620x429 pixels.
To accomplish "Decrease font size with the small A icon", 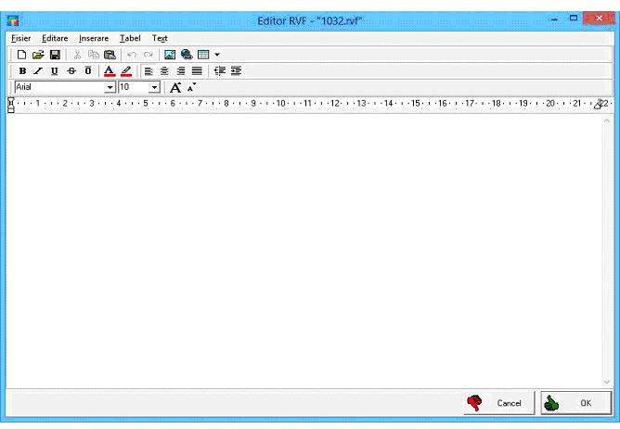I will coord(191,87).
